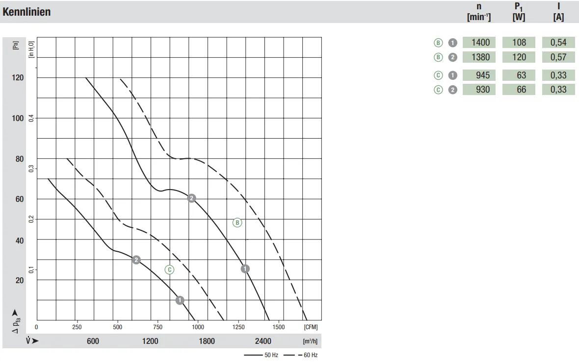This screenshot has height=362, width=579.
Task: Click the [CFM] unit label
Action: click(311, 327)
